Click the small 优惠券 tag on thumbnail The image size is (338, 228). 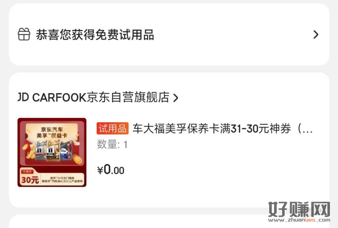click(x=27, y=172)
